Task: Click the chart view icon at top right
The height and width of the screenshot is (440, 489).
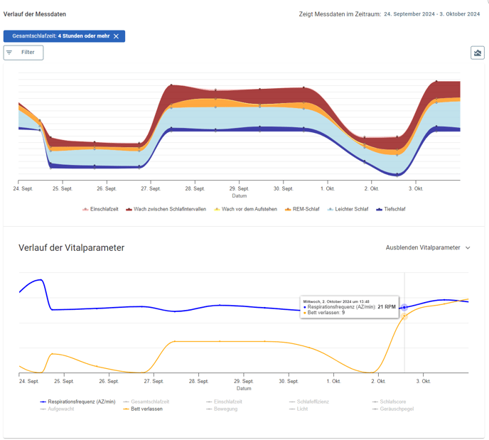Action: point(477,53)
